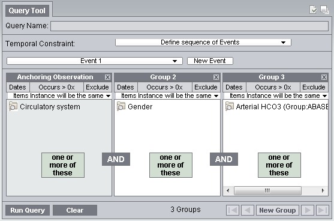The width and height of the screenshot is (334, 221).
Task: Open the Event 1 dropdown
Action: tap(95, 61)
